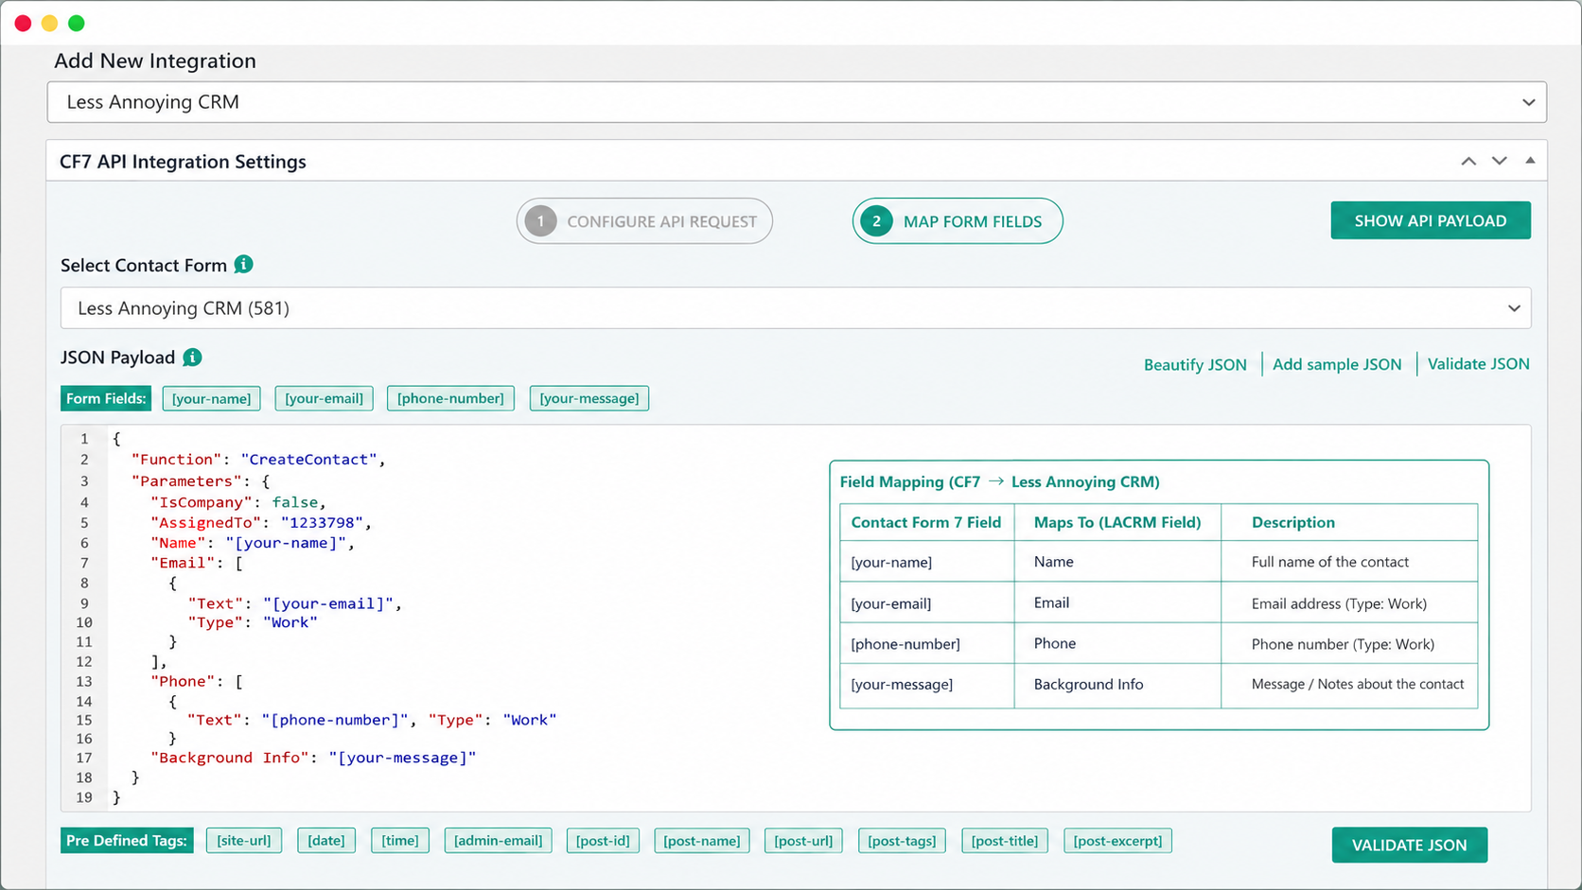This screenshot has height=890, width=1582.
Task: Click "IsCompany" key on line 4
Action: tap(202, 502)
